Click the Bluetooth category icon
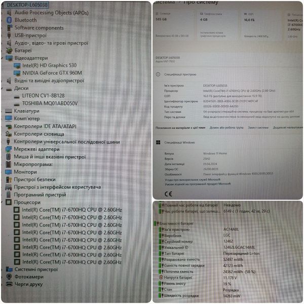Screen dimensions: 304x304 [9, 20]
